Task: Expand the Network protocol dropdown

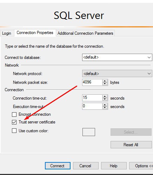Action: [x=117, y=74]
